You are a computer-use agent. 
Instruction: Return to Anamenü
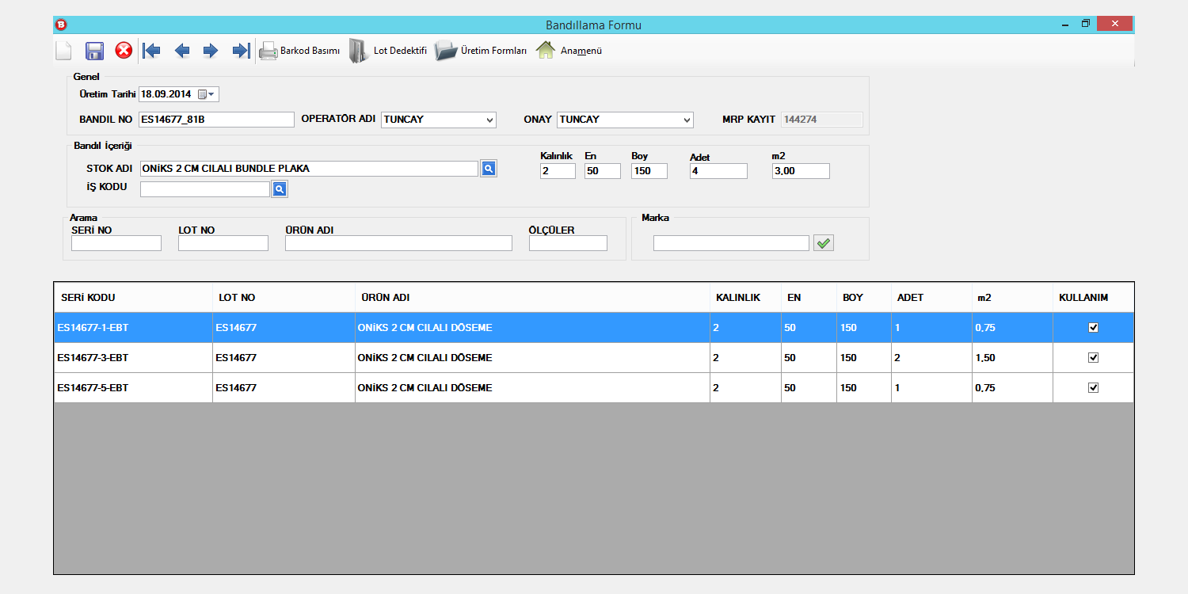[x=569, y=51]
